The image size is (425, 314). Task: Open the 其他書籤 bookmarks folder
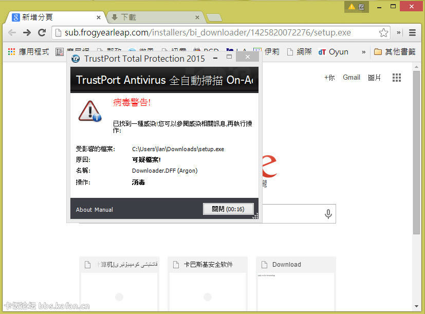(394, 52)
